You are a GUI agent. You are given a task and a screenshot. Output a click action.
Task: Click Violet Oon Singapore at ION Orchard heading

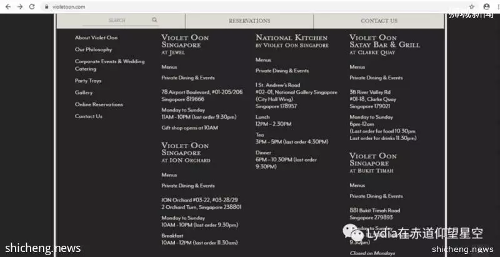tap(186, 153)
